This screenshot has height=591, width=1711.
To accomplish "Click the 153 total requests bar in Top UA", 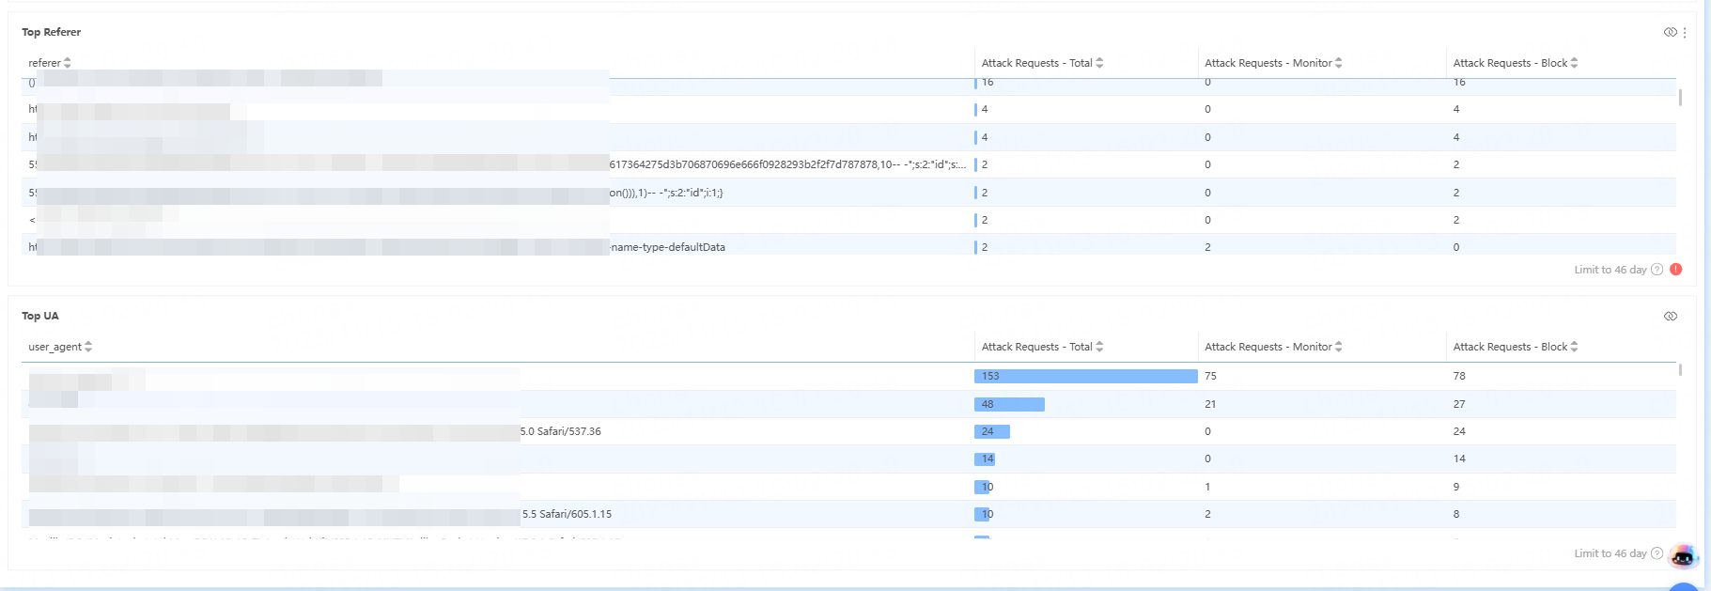I will 1085,376.
